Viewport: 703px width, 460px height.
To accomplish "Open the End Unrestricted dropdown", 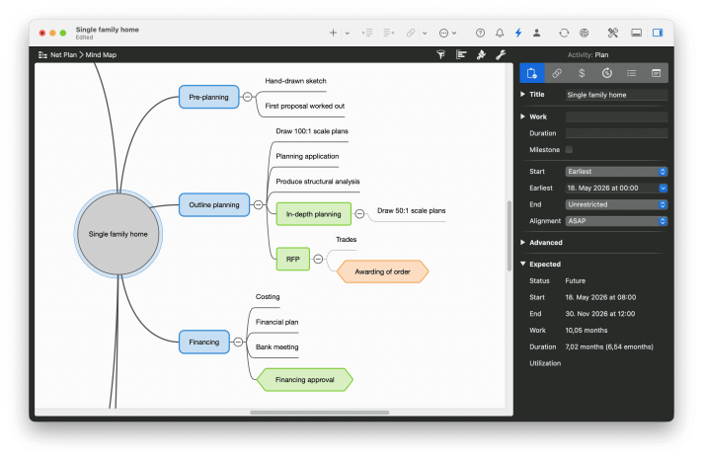I will point(616,204).
